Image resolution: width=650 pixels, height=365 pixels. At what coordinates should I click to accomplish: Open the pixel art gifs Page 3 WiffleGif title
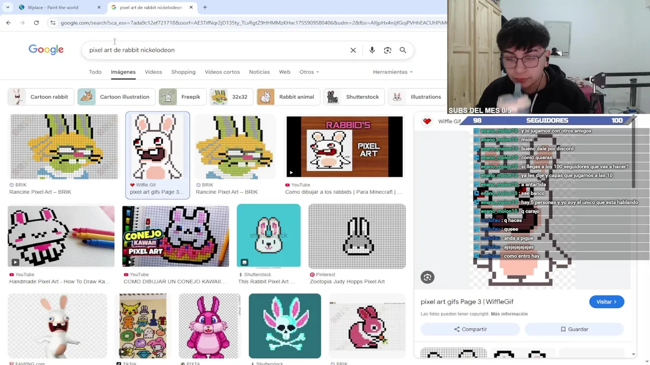pos(467,302)
